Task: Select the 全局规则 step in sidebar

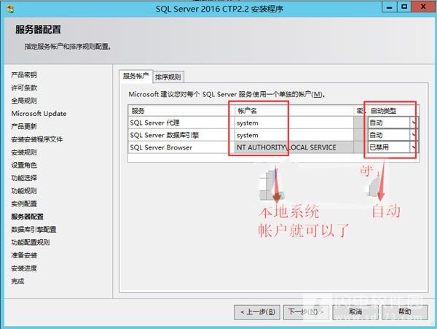Action: coord(24,101)
